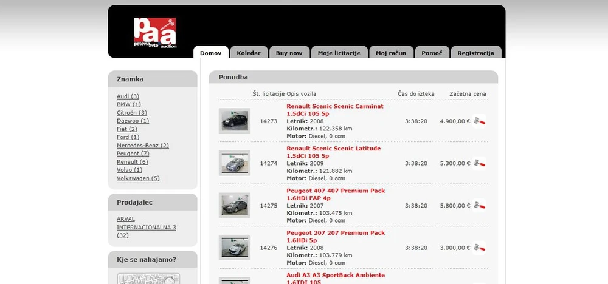Viewport: 608px width, 284px height.
Task: Switch to the Koledar tab
Action: 249,53
